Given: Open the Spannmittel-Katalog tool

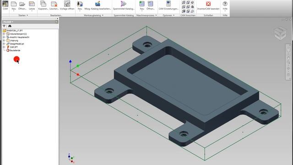Looking at the screenshot, I should [x=124, y=5].
